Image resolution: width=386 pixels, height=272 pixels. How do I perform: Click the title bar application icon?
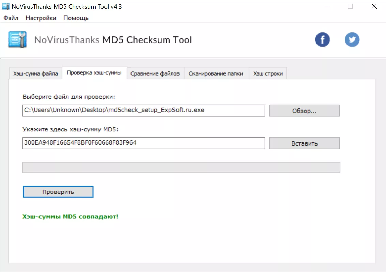(6, 6)
